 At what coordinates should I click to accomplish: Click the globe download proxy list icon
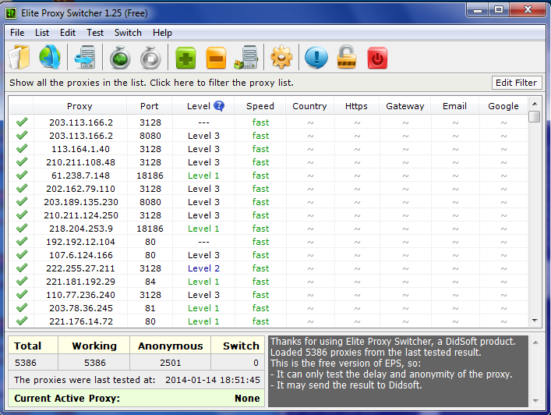tap(50, 57)
